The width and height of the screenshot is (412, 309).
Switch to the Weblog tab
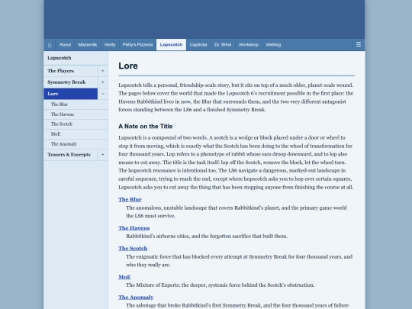pyautogui.click(x=273, y=45)
